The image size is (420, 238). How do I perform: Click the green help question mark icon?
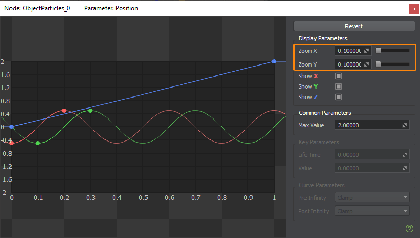(x=409, y=228)
